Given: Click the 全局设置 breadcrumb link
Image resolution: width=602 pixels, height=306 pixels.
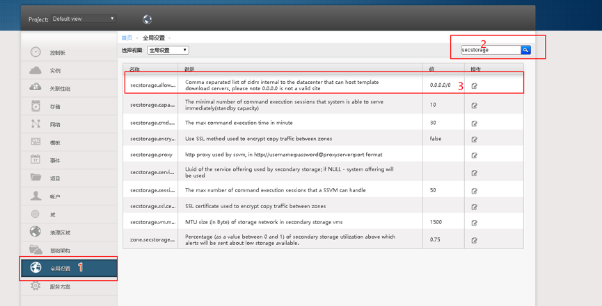Looking at the screenshot, I should [x=152, y=37].
